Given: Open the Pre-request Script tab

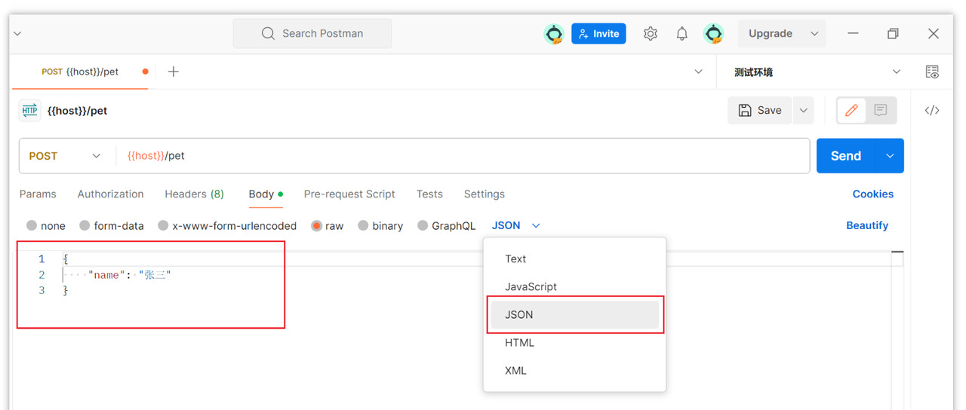Looking at the screenshot, I should [x=349, y=194].
